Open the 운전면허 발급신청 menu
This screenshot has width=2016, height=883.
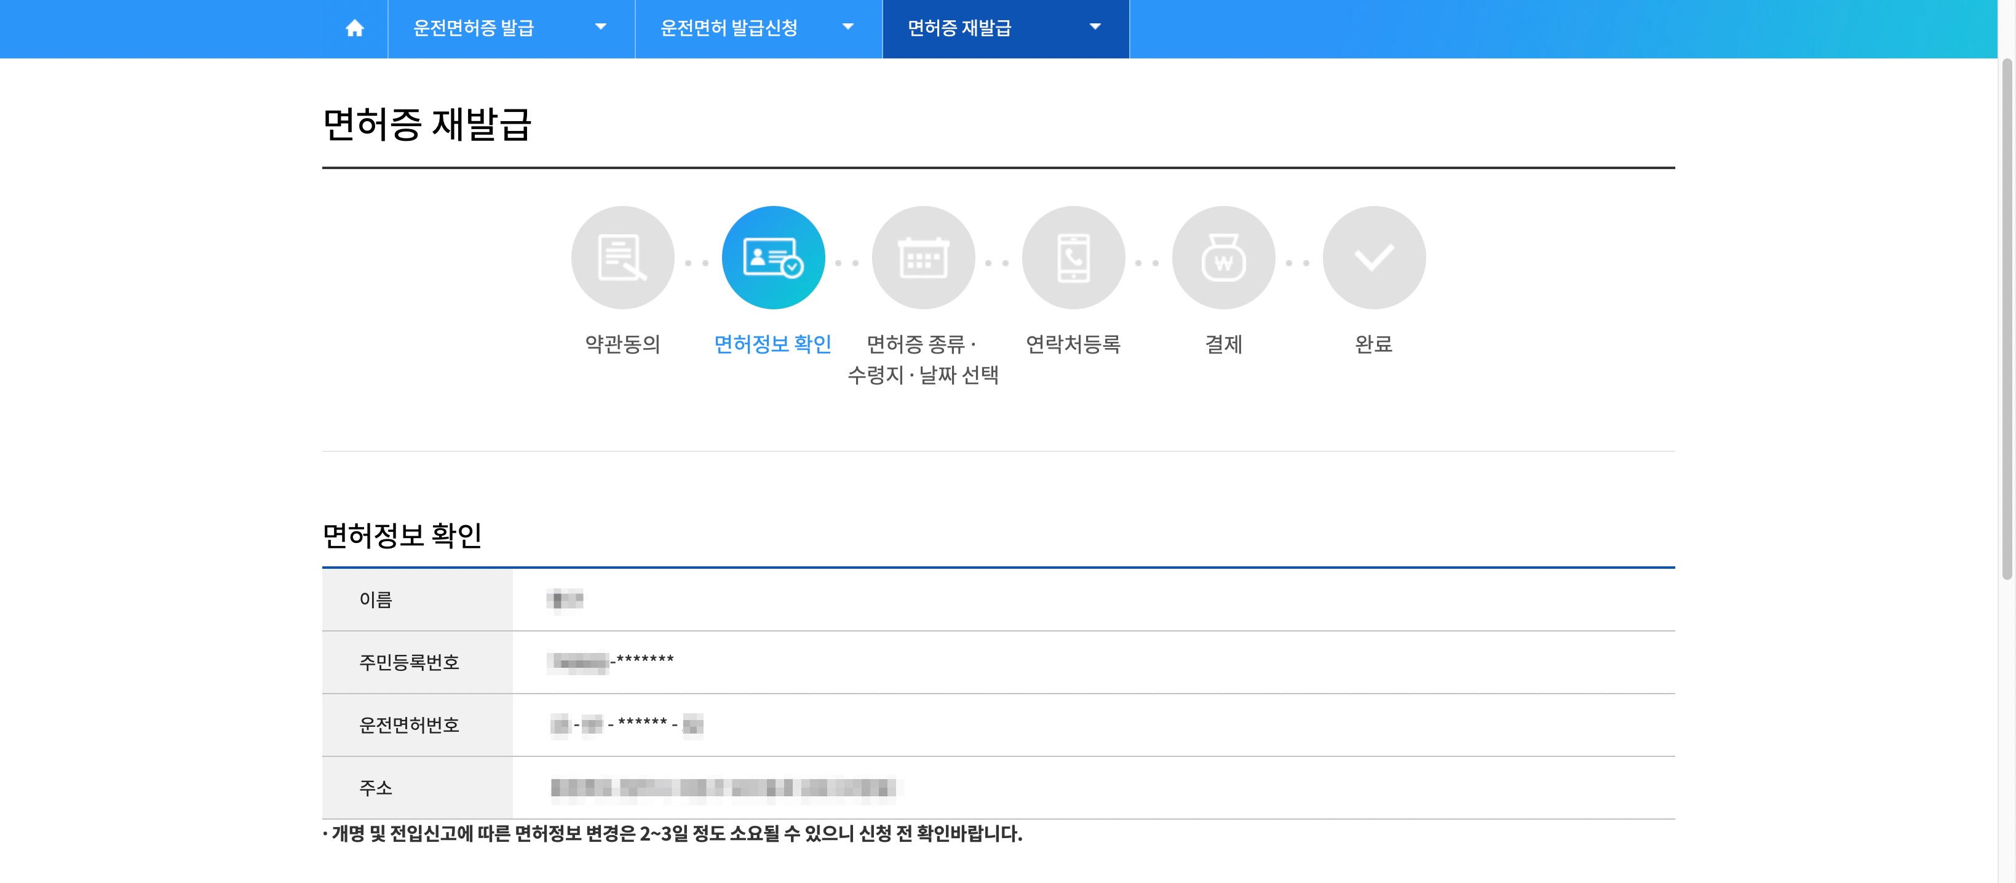[729, 28]
